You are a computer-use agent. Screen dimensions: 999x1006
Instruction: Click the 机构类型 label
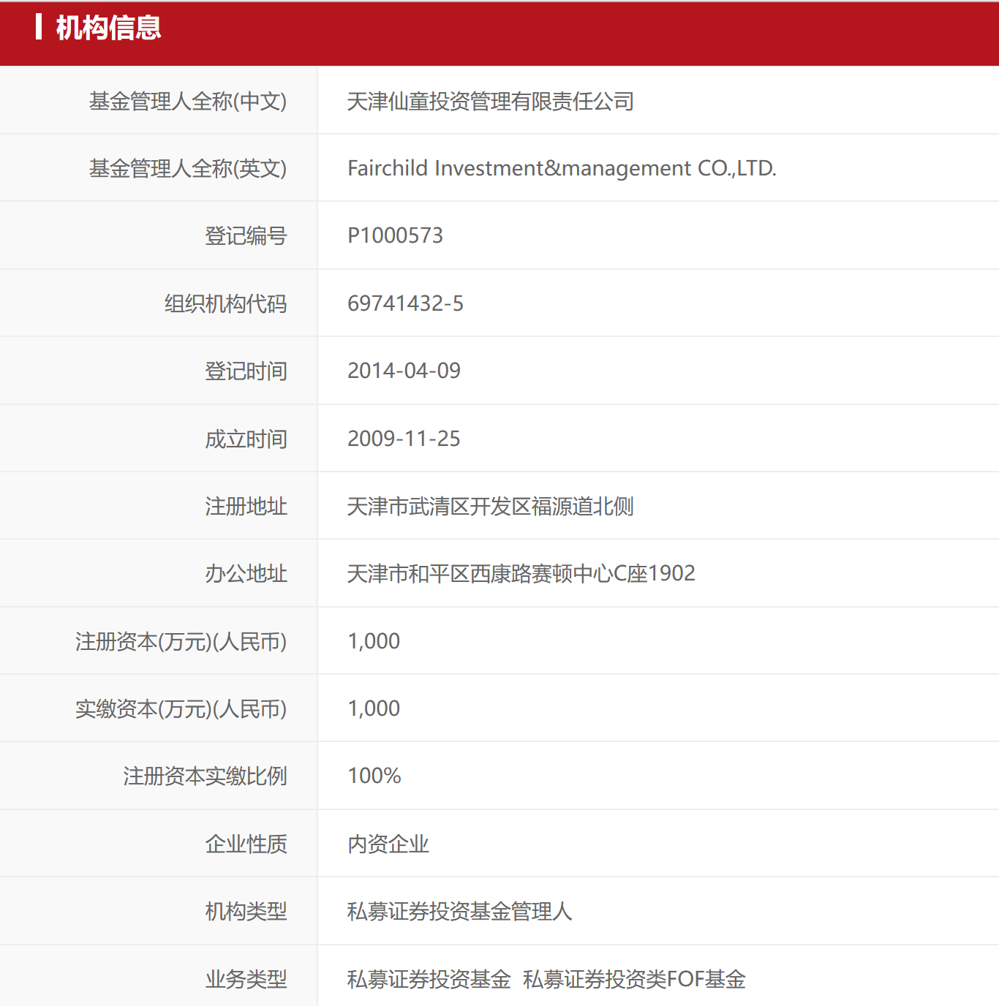click(x=246, y=911)
